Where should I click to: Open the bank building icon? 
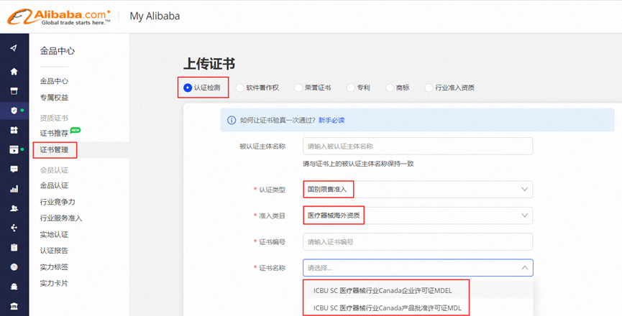click(x=14, y=306)
